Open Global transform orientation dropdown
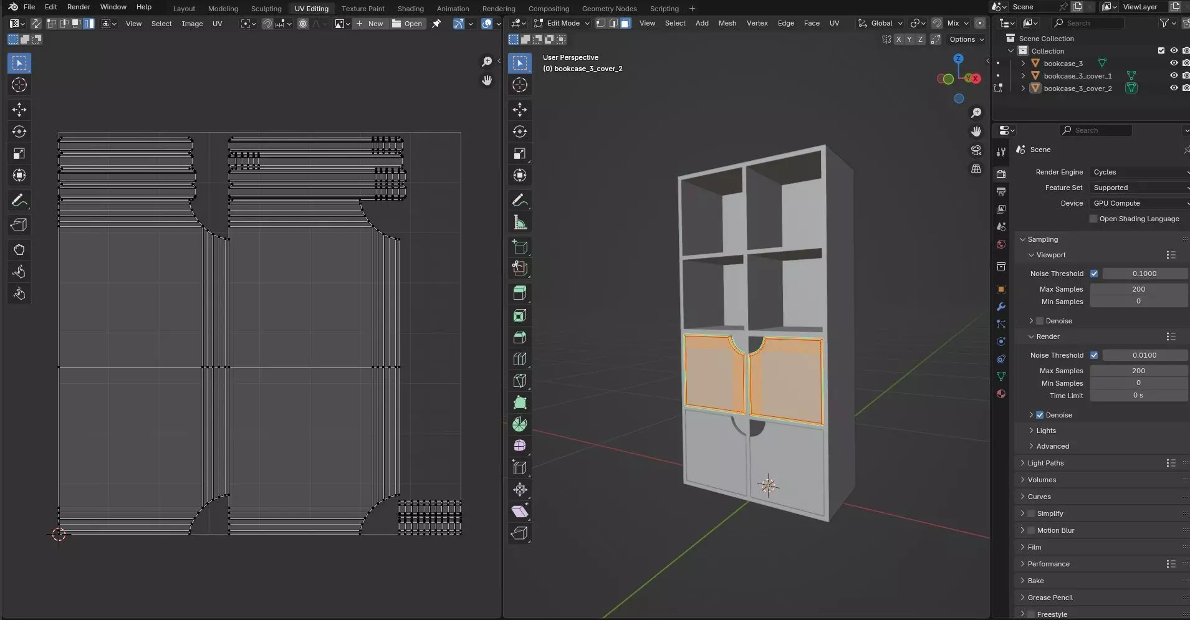Screen dimensions: 1190x620 click(881, 23)
